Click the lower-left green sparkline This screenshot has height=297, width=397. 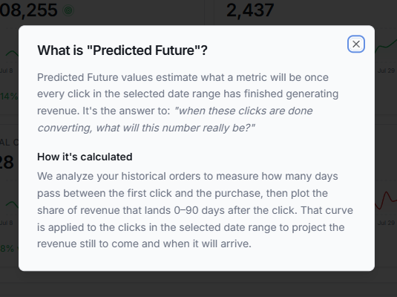(12, 204)
